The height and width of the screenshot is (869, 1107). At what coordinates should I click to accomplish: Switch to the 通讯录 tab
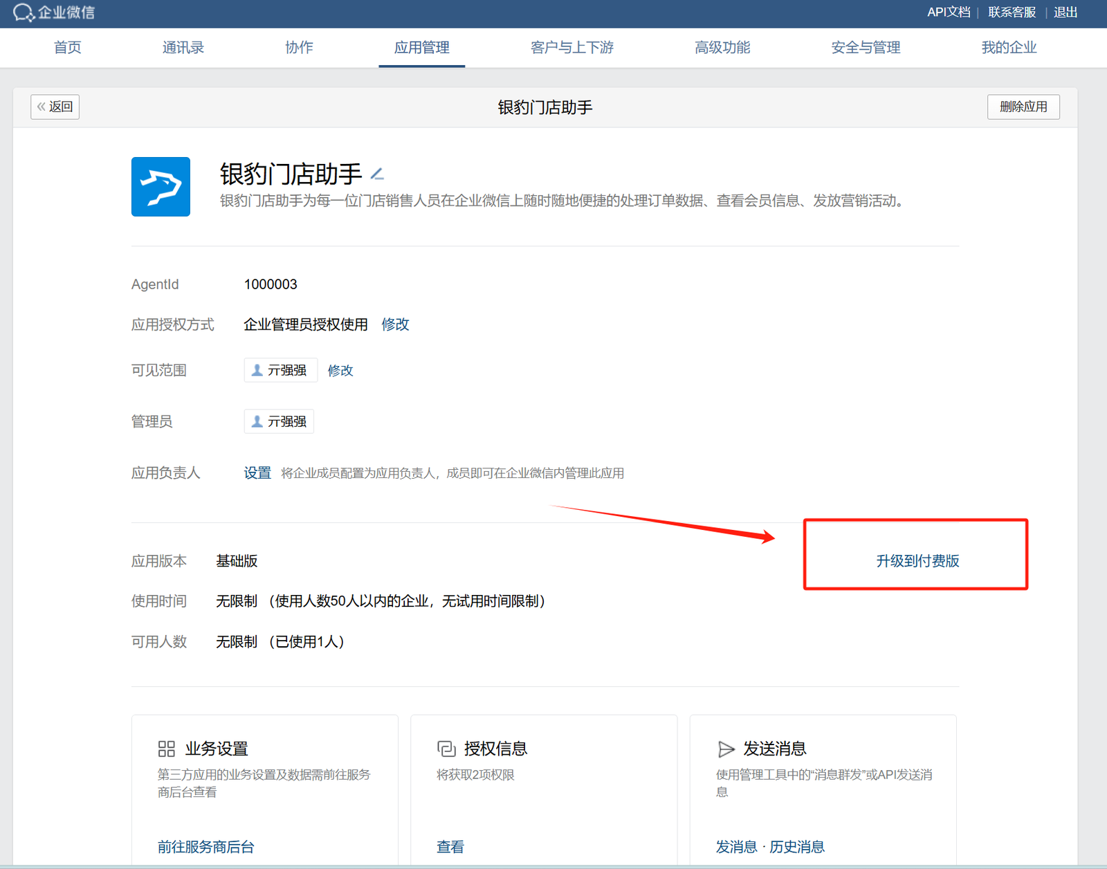pos(183,47)
